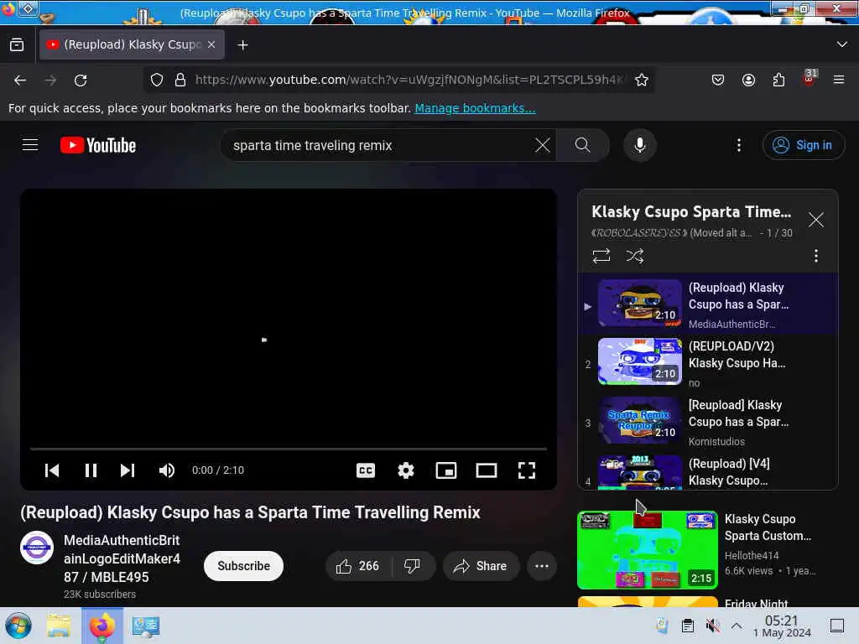Enable miniplayer mode
The image size is (859, 644).
coord(446,470)
